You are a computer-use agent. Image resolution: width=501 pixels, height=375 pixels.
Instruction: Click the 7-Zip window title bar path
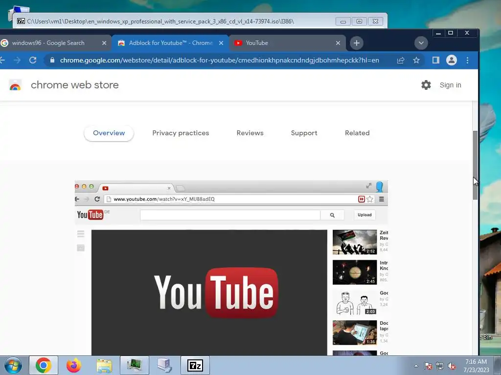(160, 21)
